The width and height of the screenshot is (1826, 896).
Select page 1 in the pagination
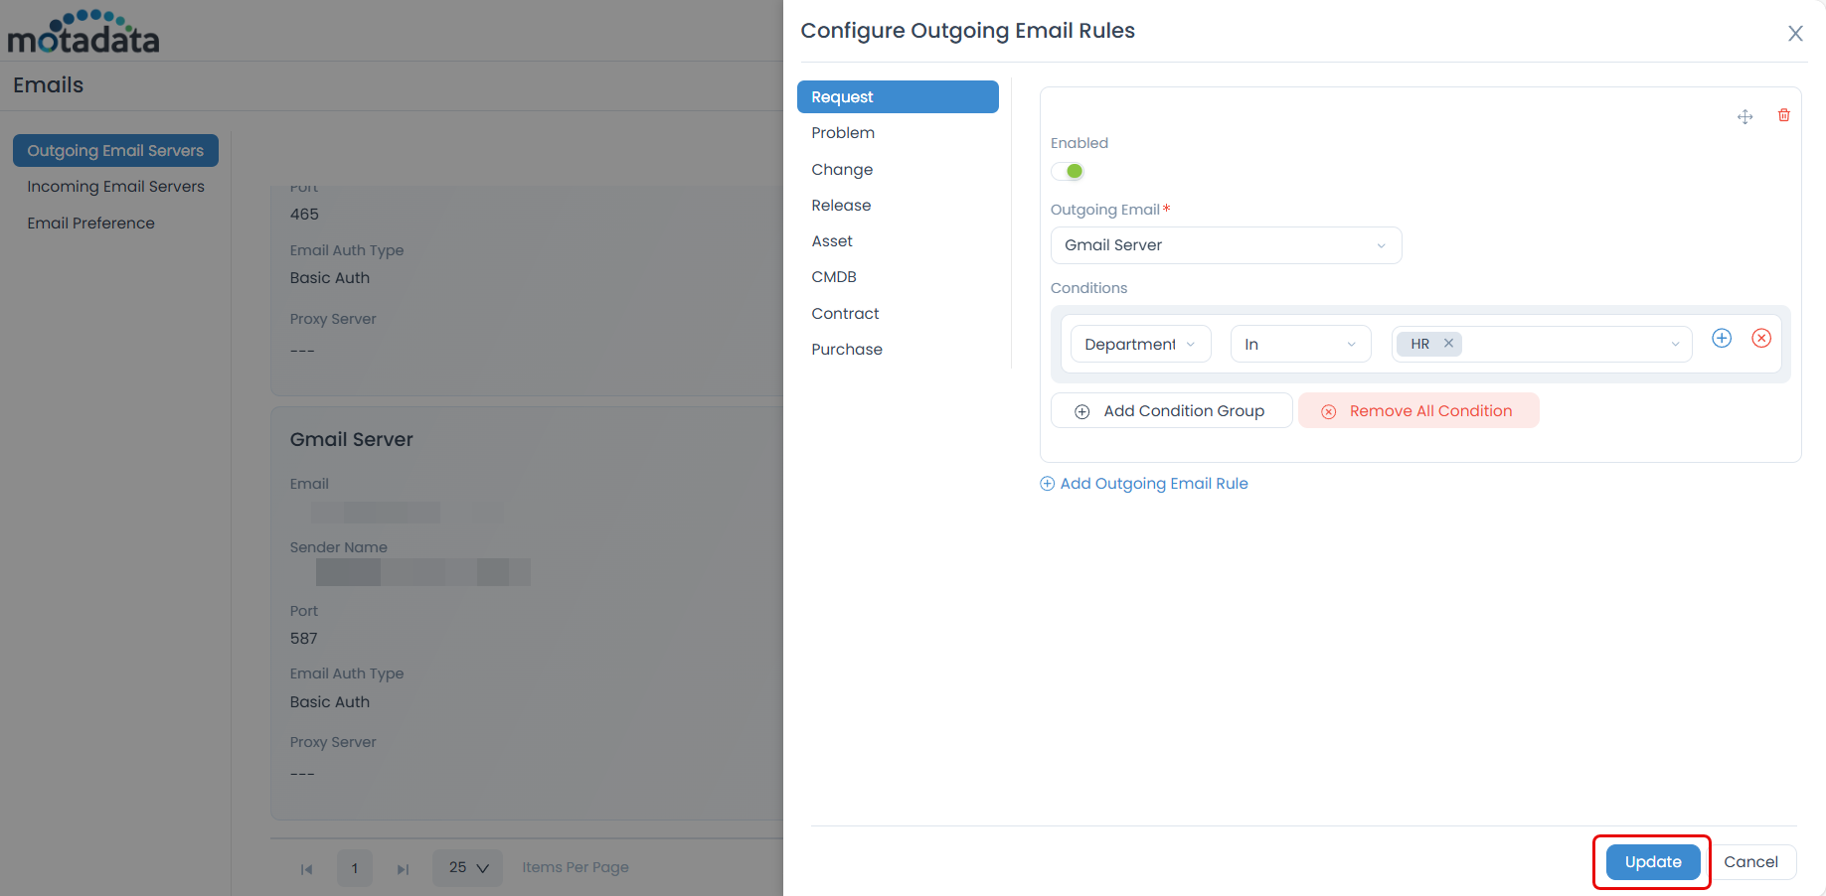(x=355, y=868)
